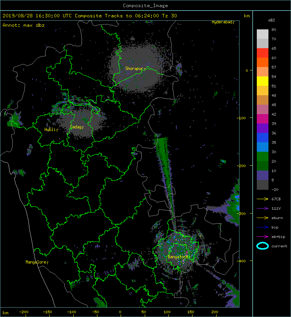Viewport: 291px width, 317px height.
Task: Click the yellow 67CB arrow legend icon
Action: [262, 199]
